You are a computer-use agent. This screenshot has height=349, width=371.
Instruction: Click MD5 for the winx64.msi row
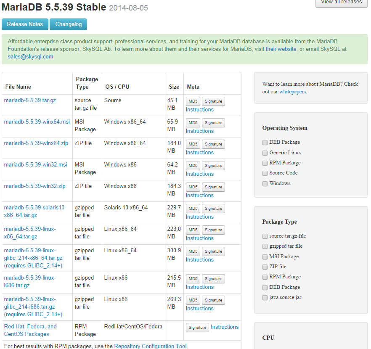point(193,123)
